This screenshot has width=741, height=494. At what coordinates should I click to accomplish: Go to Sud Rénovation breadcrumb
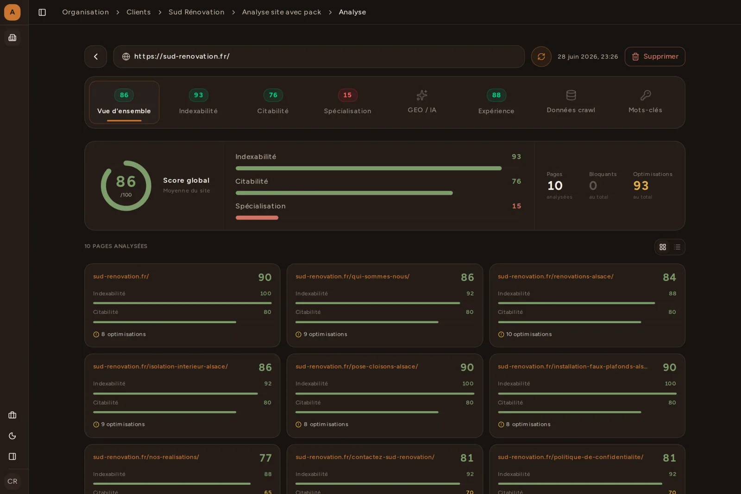point(196,12)
